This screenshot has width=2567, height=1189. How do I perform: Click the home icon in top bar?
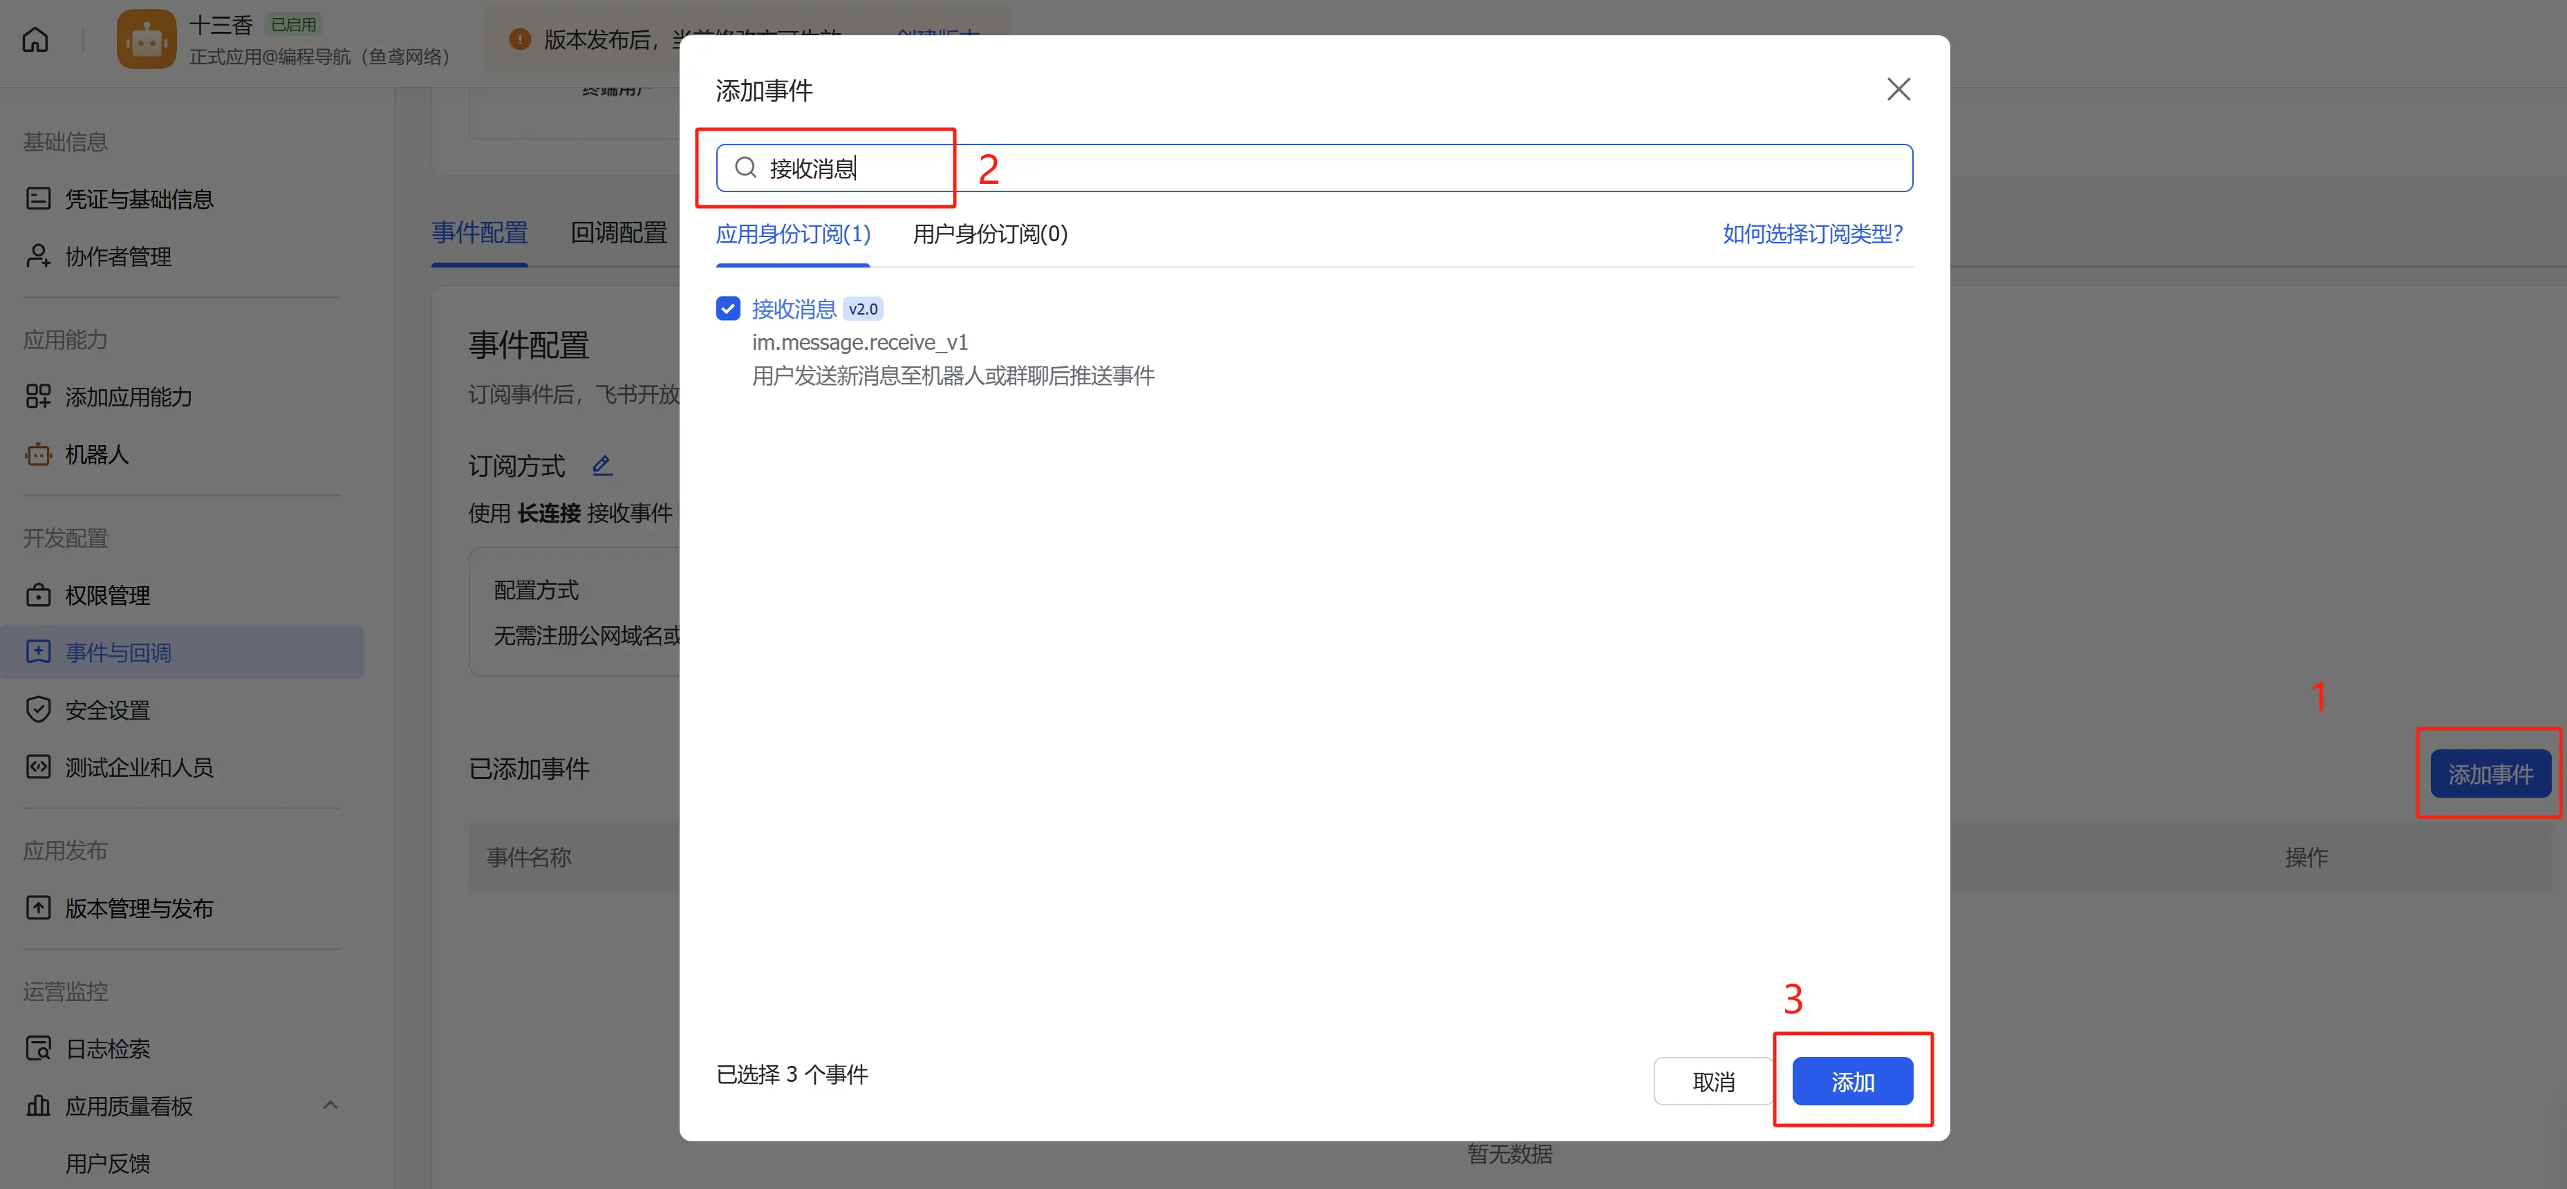click(35, 40)
